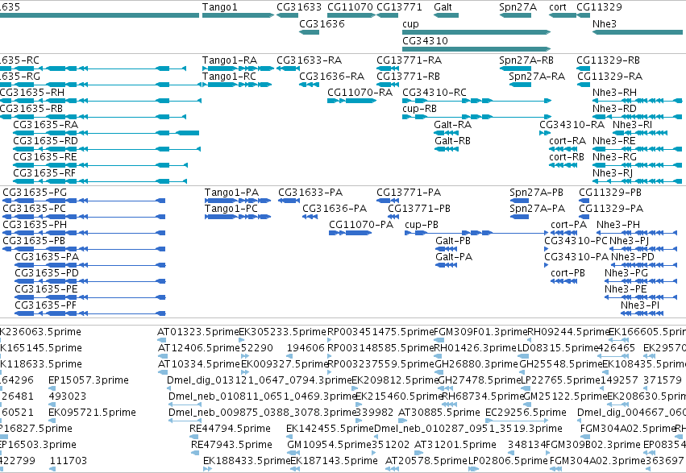
Task: Select the cort gene label
Action: click(557, 7)
